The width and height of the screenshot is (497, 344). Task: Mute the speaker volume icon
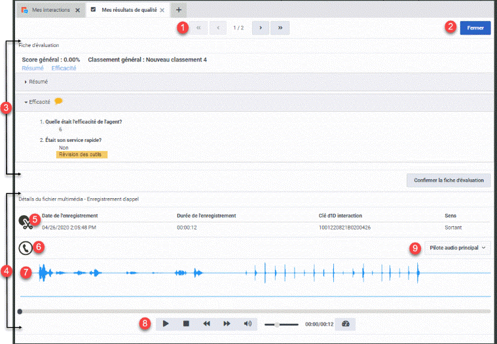pos(248,324)
